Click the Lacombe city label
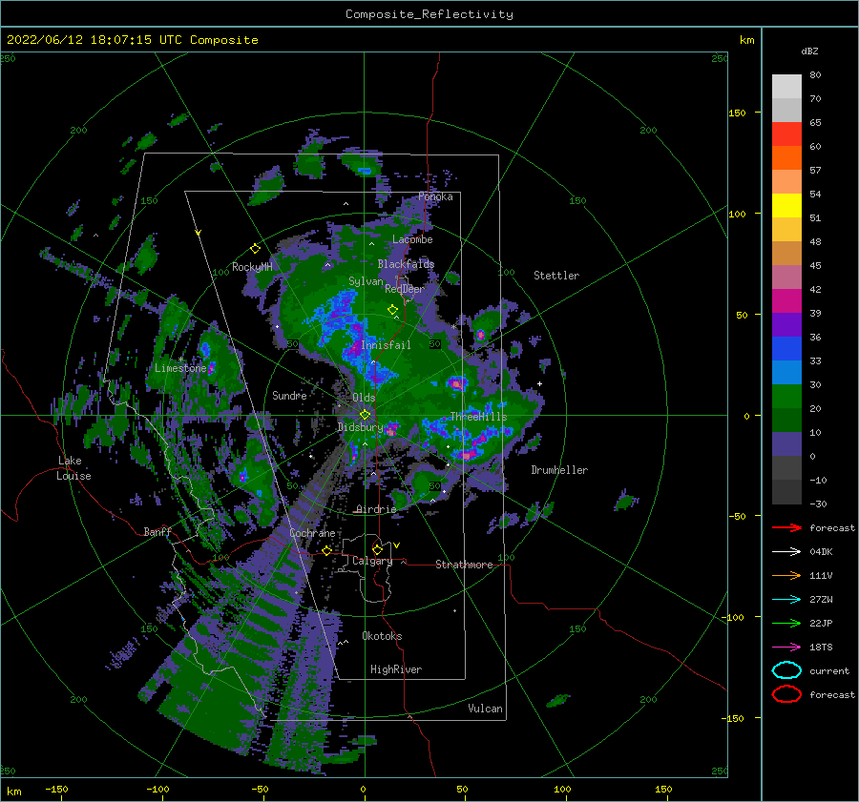This screenshot has width=859, height=802. [x=412, y=239]
